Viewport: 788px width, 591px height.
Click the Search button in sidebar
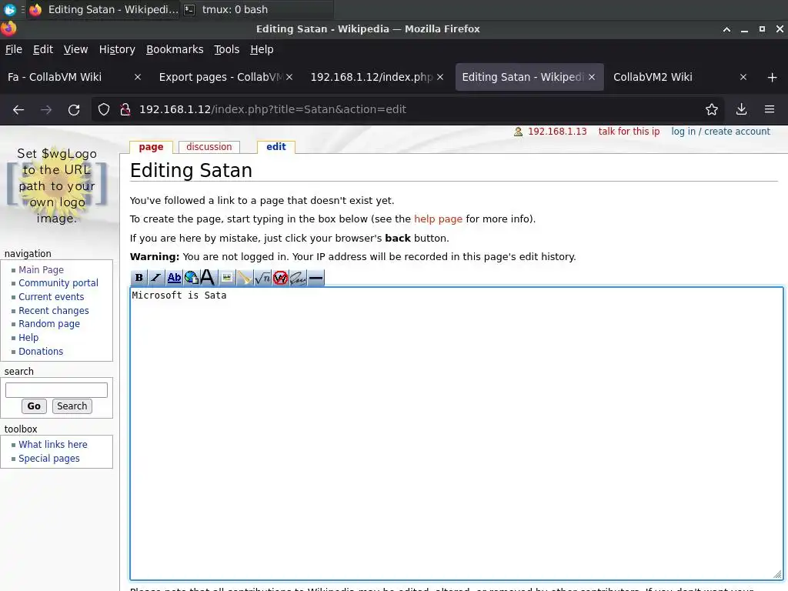coord(72,406)
